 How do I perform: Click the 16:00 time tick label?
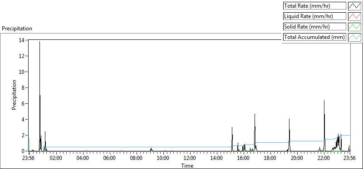243,159
